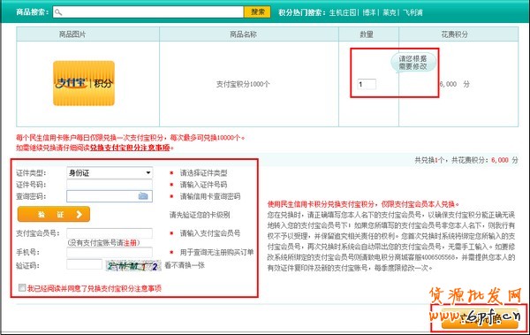Viewport: 530px width, 335px height.
Task: Open the 证件类型 dropdown showing 身份证
Action: pos(110,173)
